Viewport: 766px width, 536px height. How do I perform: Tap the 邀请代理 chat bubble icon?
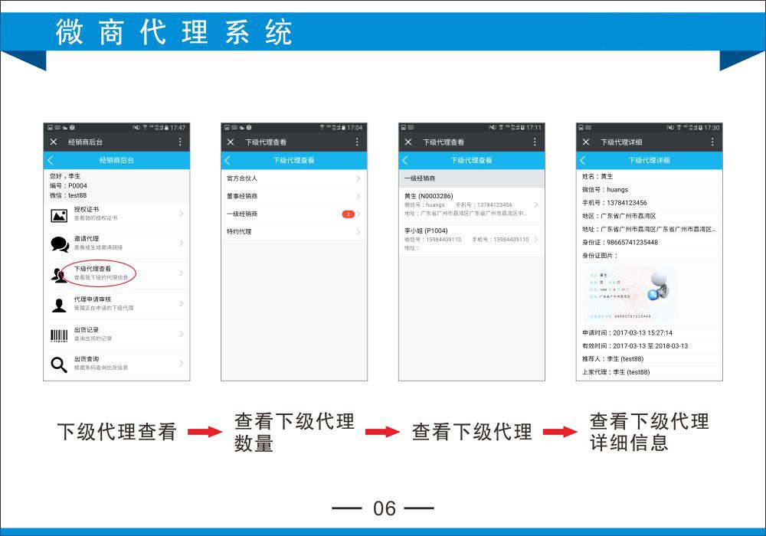tap(59, 244)
